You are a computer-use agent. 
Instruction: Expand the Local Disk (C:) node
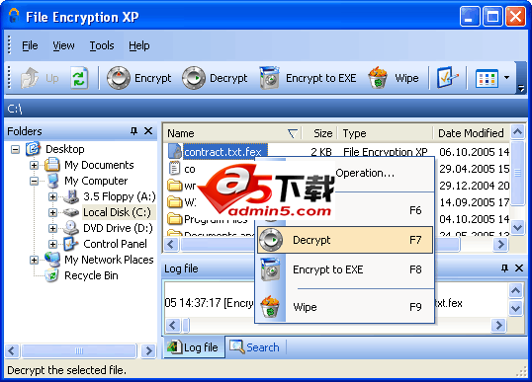point(52,212)
